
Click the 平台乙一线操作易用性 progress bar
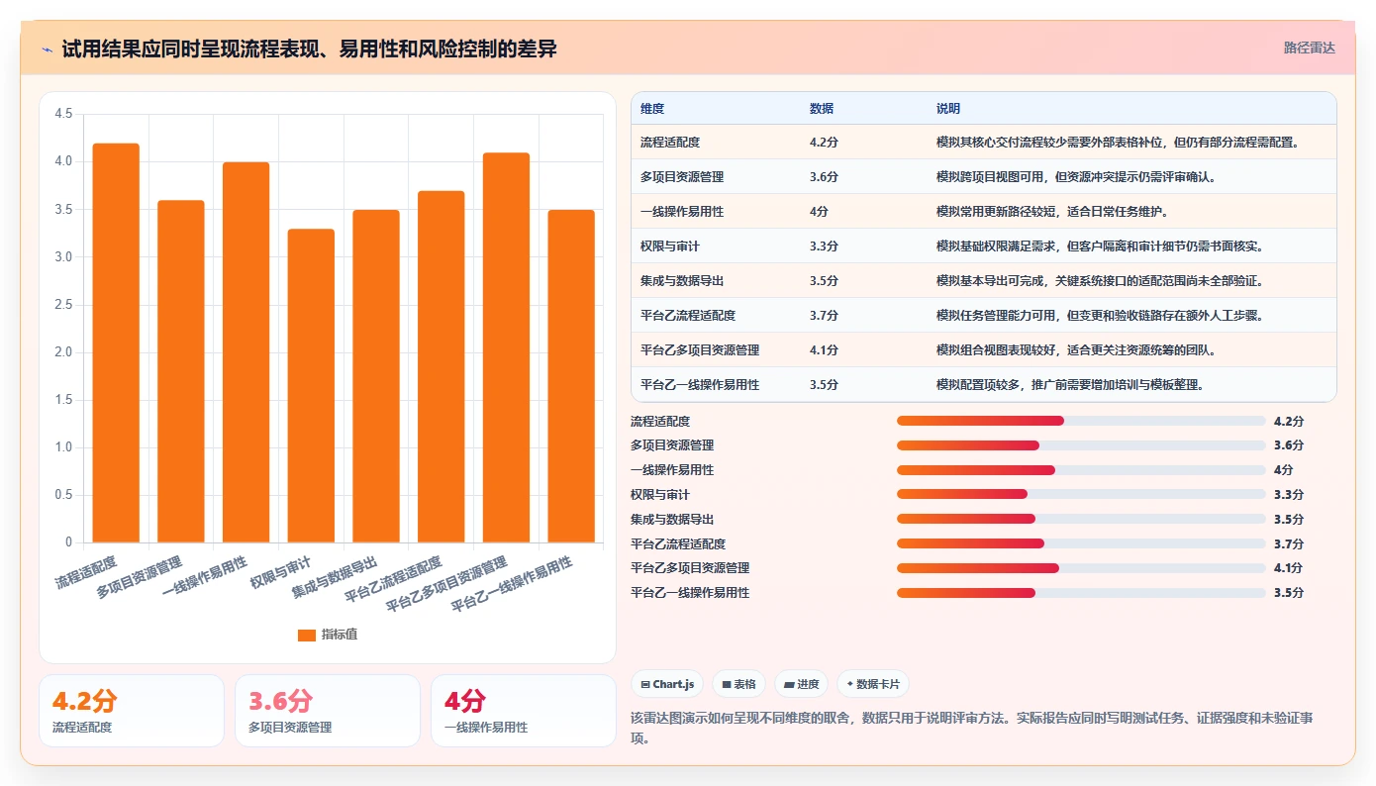[1081, 593]
